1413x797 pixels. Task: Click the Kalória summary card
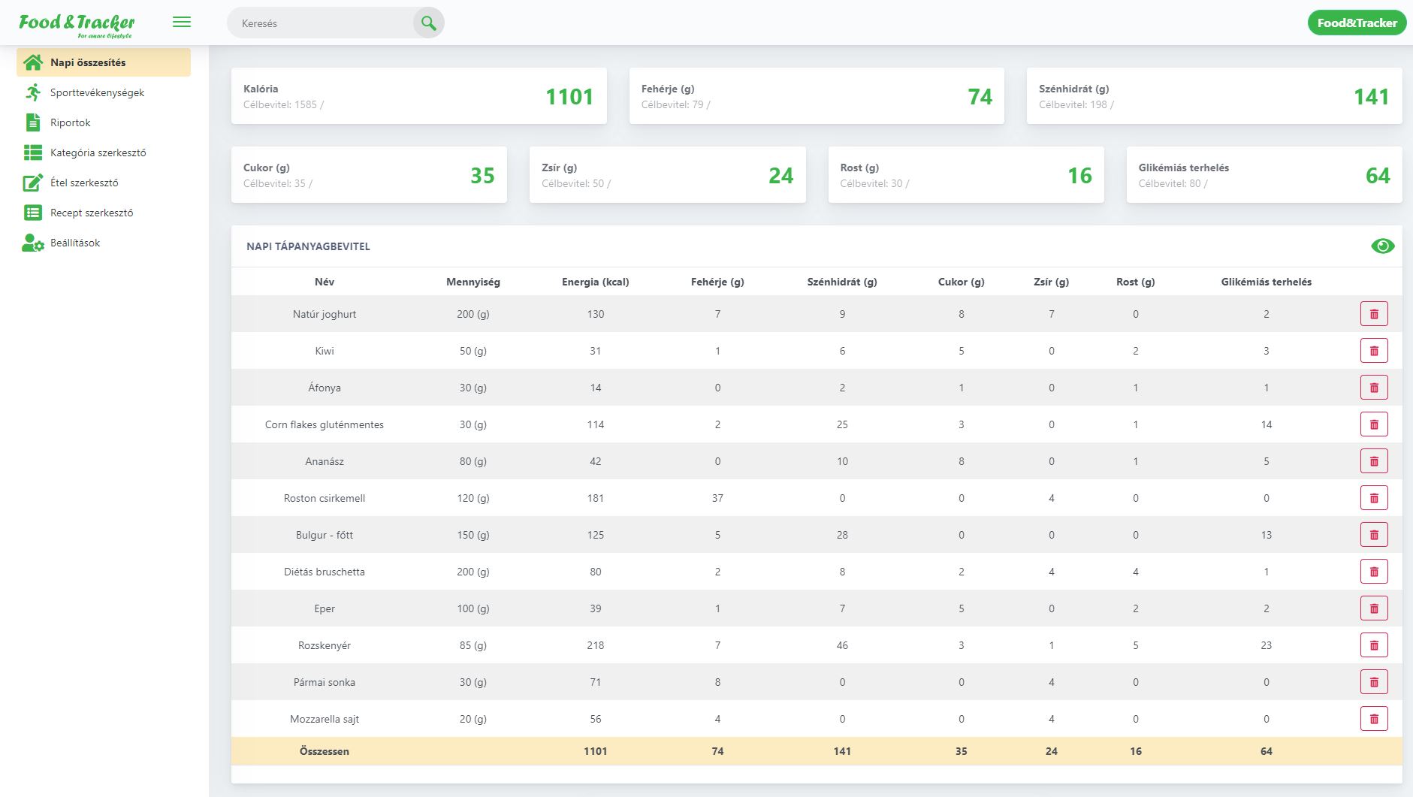418,96
